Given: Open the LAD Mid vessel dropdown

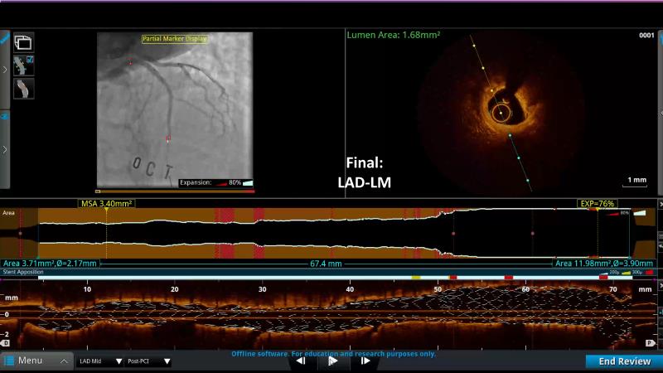Looking at the screenshot, I should click(100, 361).
